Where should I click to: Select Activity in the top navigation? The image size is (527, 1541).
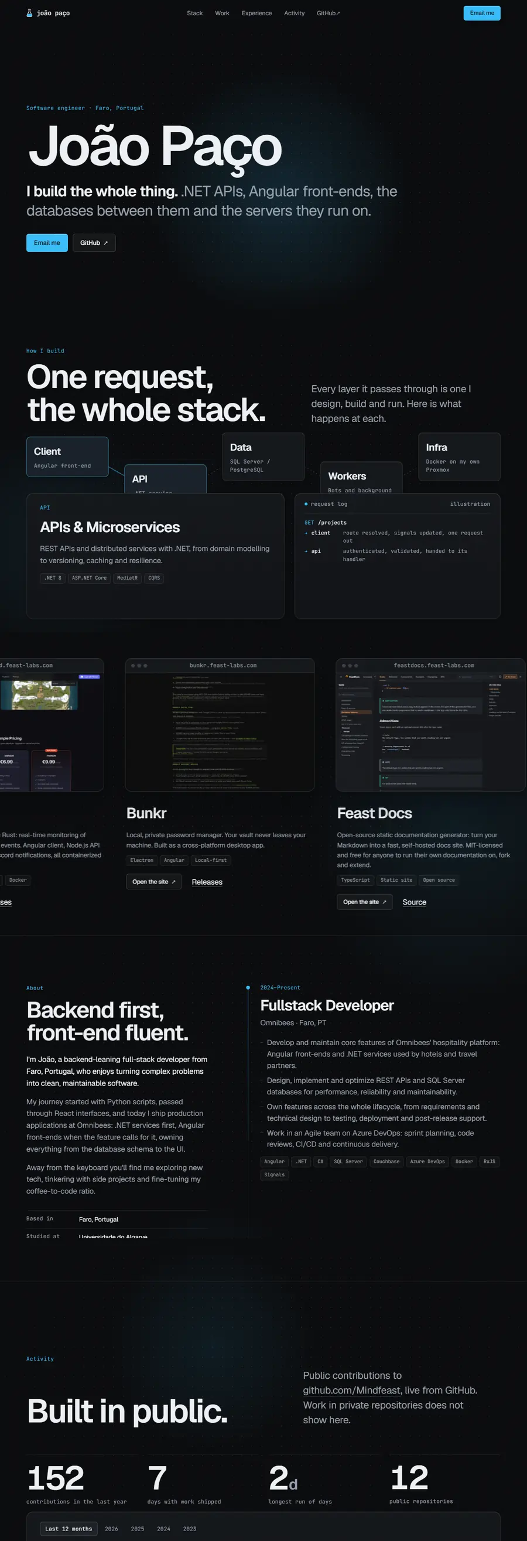[x=295, y=13]
